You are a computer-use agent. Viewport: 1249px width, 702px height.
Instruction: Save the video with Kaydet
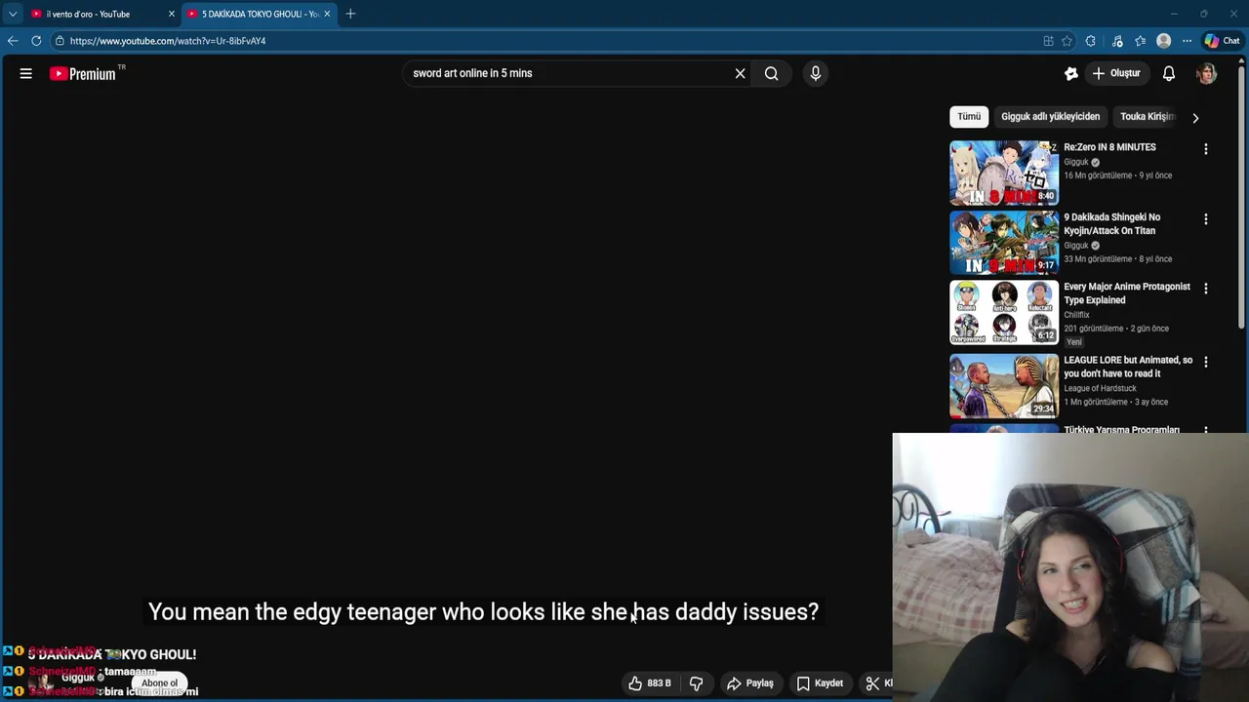point(820,683)
